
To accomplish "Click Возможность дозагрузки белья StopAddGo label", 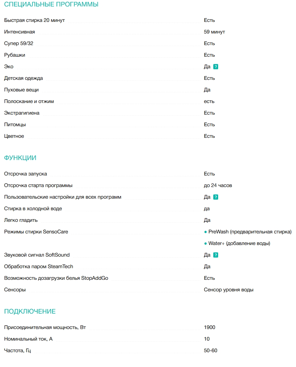I will [56, 278].
